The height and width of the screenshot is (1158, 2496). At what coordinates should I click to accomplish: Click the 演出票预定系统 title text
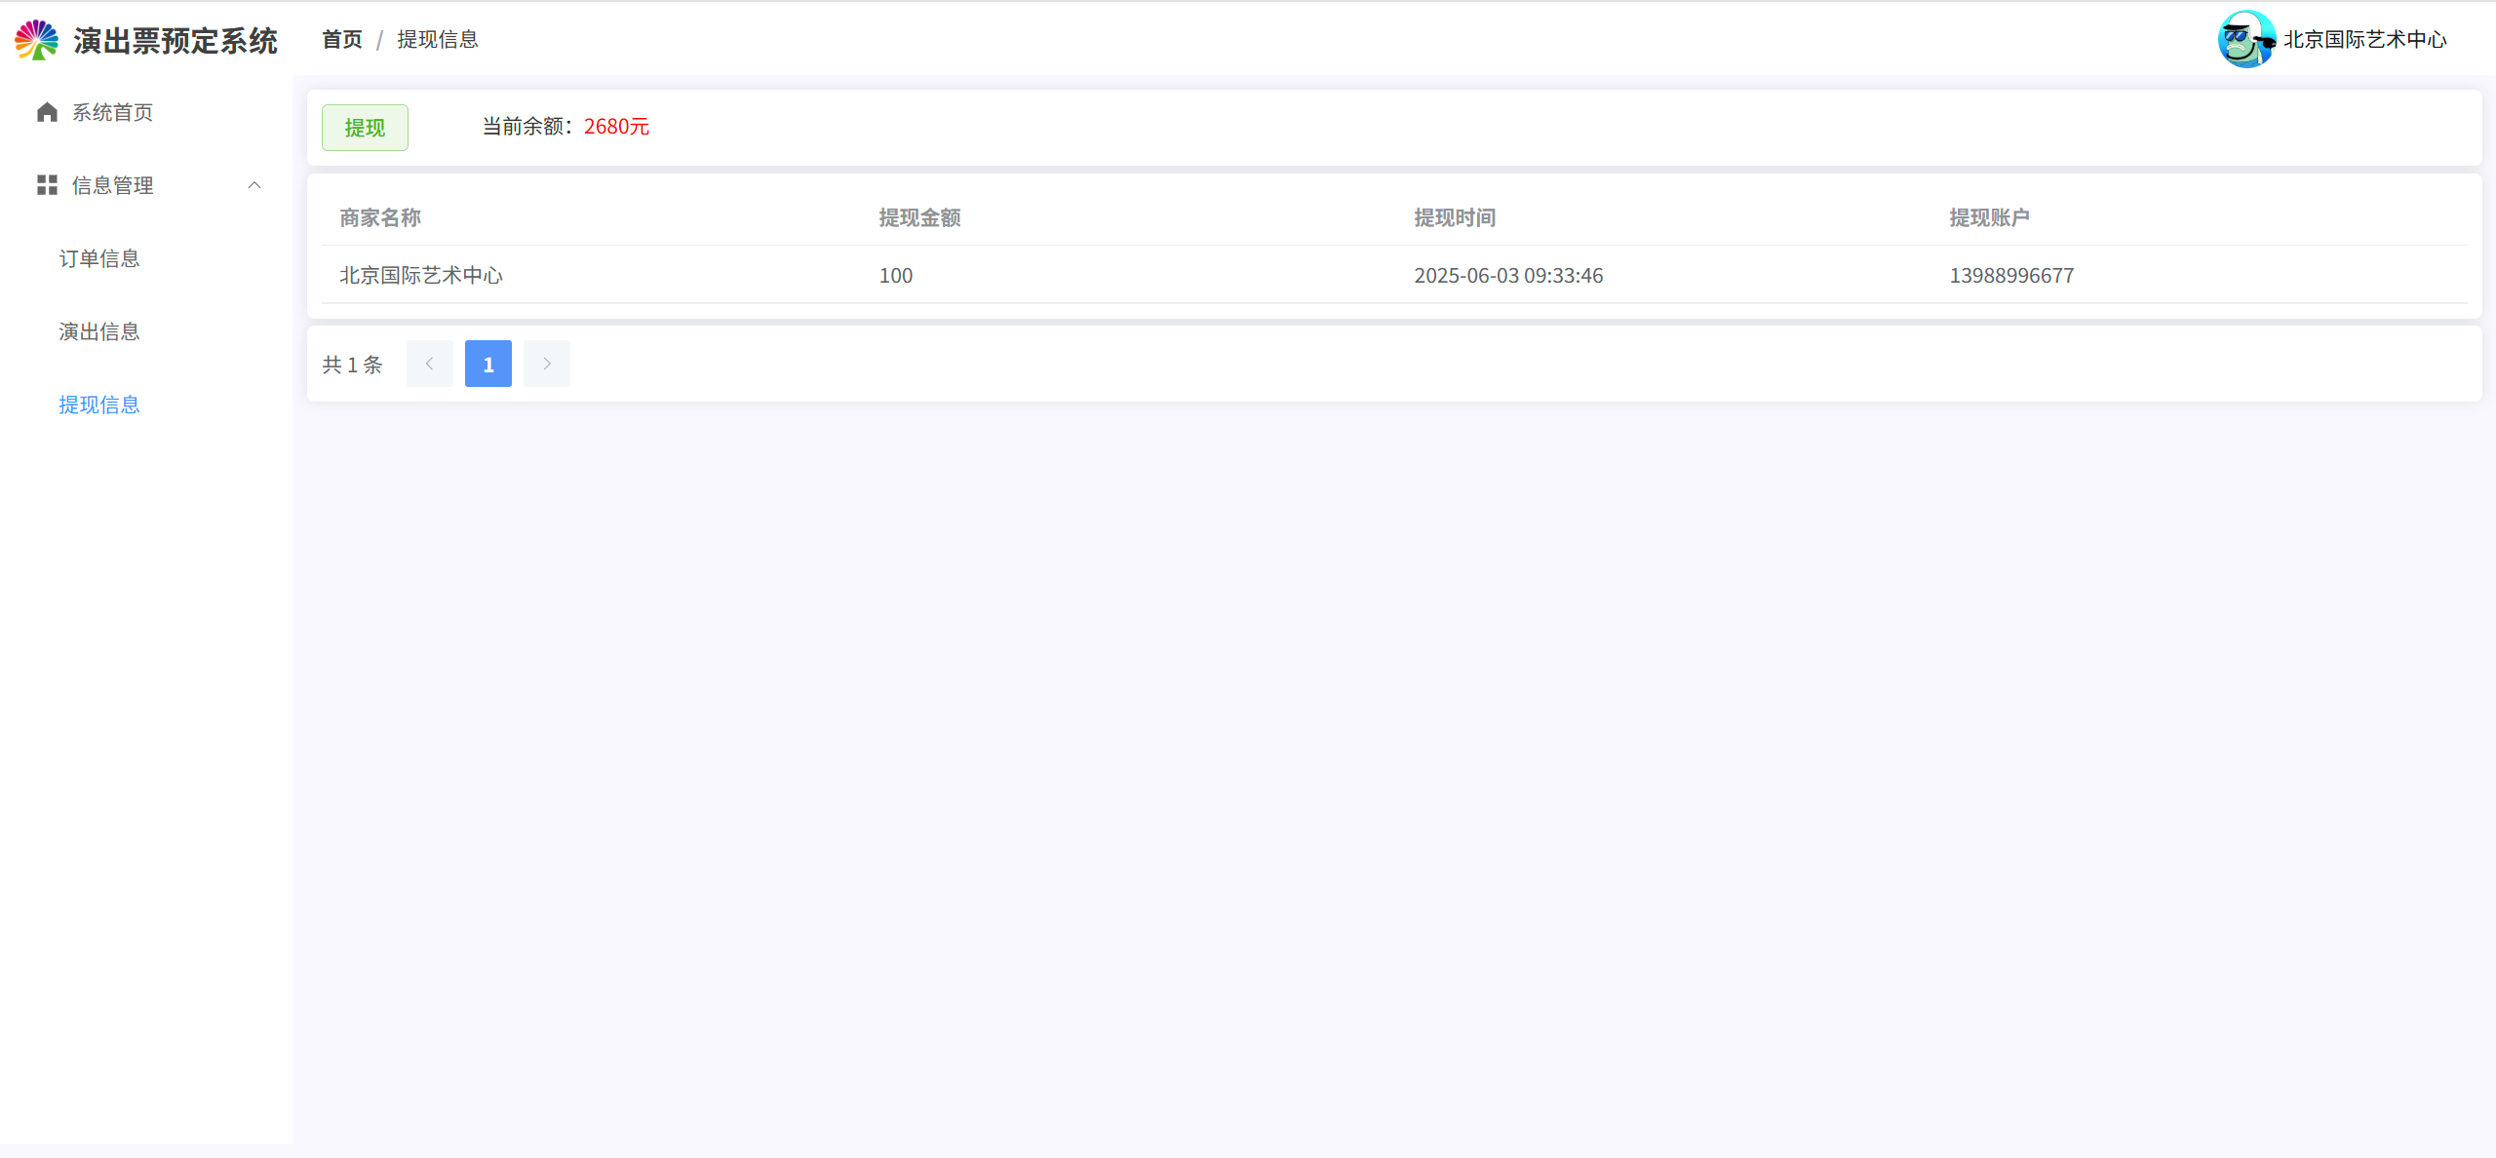pos(175,41)
